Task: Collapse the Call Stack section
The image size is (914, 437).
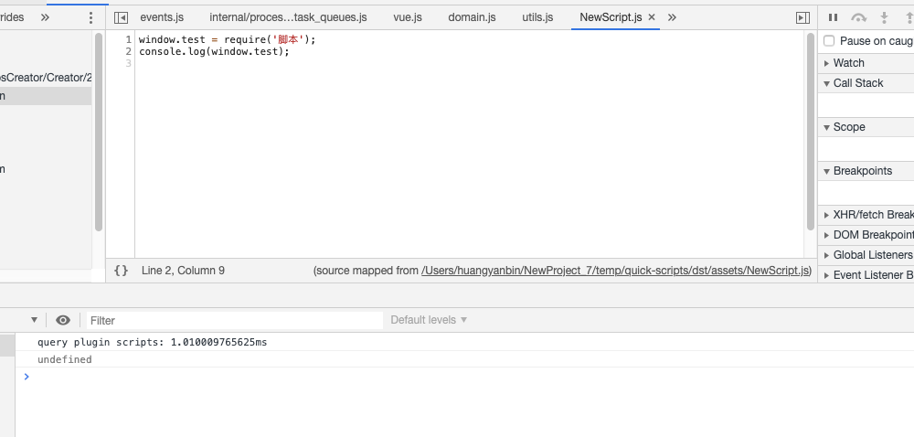Action: click(x=857, y=83)
